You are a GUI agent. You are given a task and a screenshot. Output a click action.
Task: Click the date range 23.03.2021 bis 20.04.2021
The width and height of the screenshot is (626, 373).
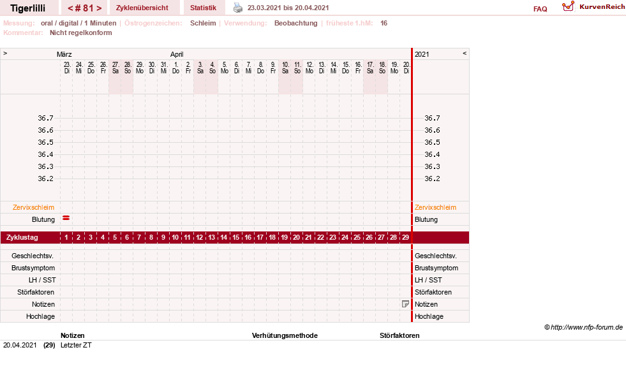click(288, 8)
